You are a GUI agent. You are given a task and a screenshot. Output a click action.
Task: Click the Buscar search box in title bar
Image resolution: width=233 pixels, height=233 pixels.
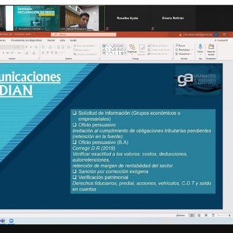84,34
